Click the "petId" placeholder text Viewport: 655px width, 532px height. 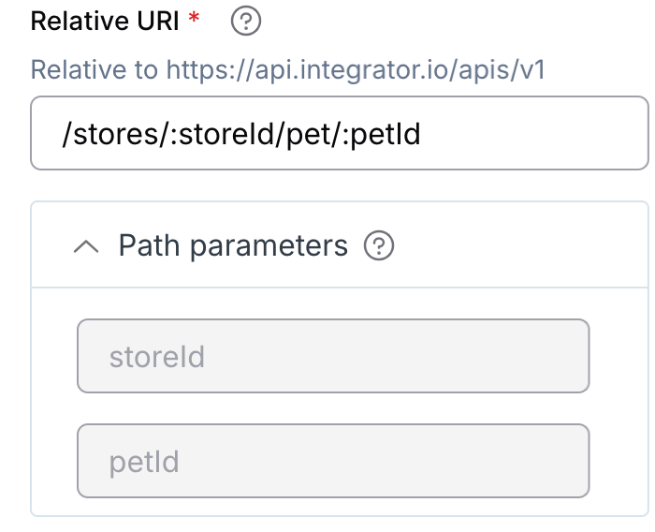click(x=143, y=462)
